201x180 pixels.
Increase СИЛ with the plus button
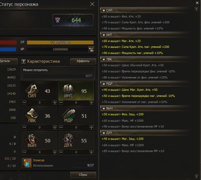click(x=55, y=103)
